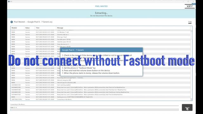Viewport: 203px width, 114px height.
Task: Click step 6 about holding volume down button
Action: tap(86, 71)
